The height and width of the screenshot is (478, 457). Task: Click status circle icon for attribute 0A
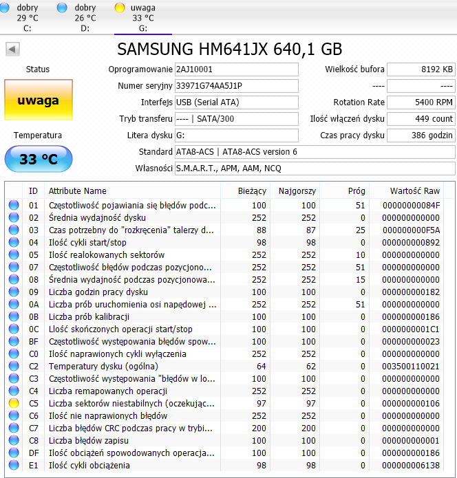tap(14, 304)
